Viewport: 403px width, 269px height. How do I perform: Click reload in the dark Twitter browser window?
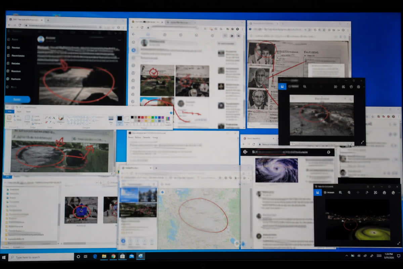[x=20, y=25]
